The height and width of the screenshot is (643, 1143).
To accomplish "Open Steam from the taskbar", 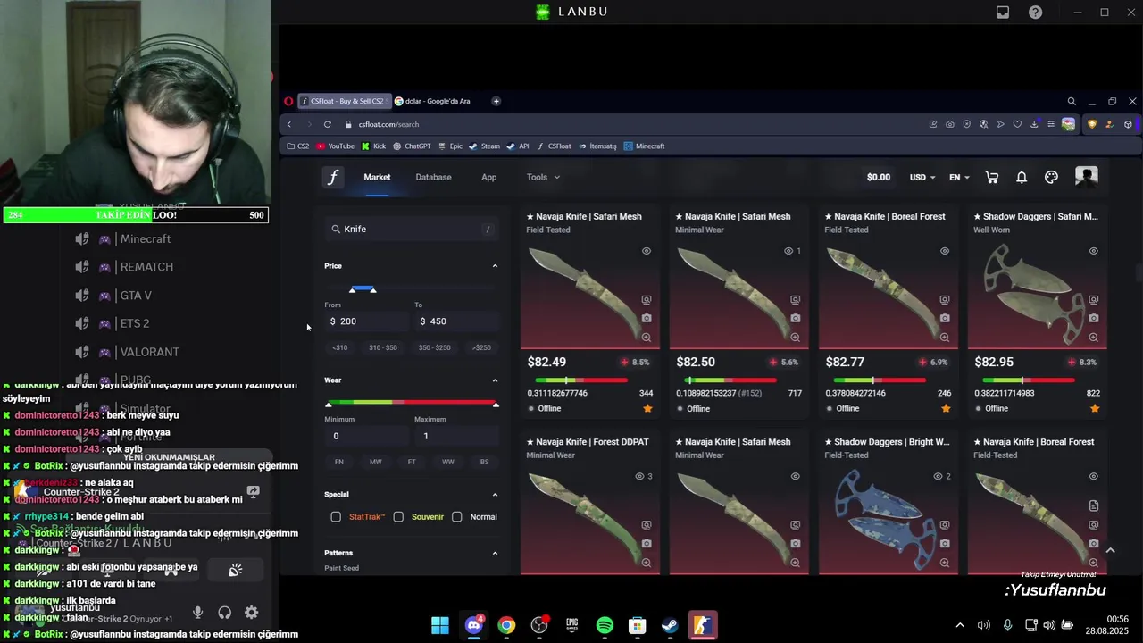I will [670, 625].
